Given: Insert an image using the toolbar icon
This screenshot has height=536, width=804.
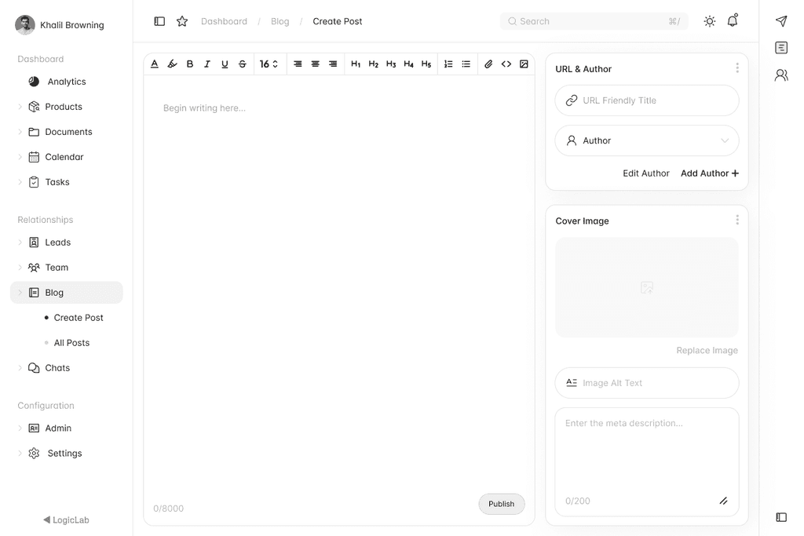Looking at the screenshot, I should (x=524, y=64).
